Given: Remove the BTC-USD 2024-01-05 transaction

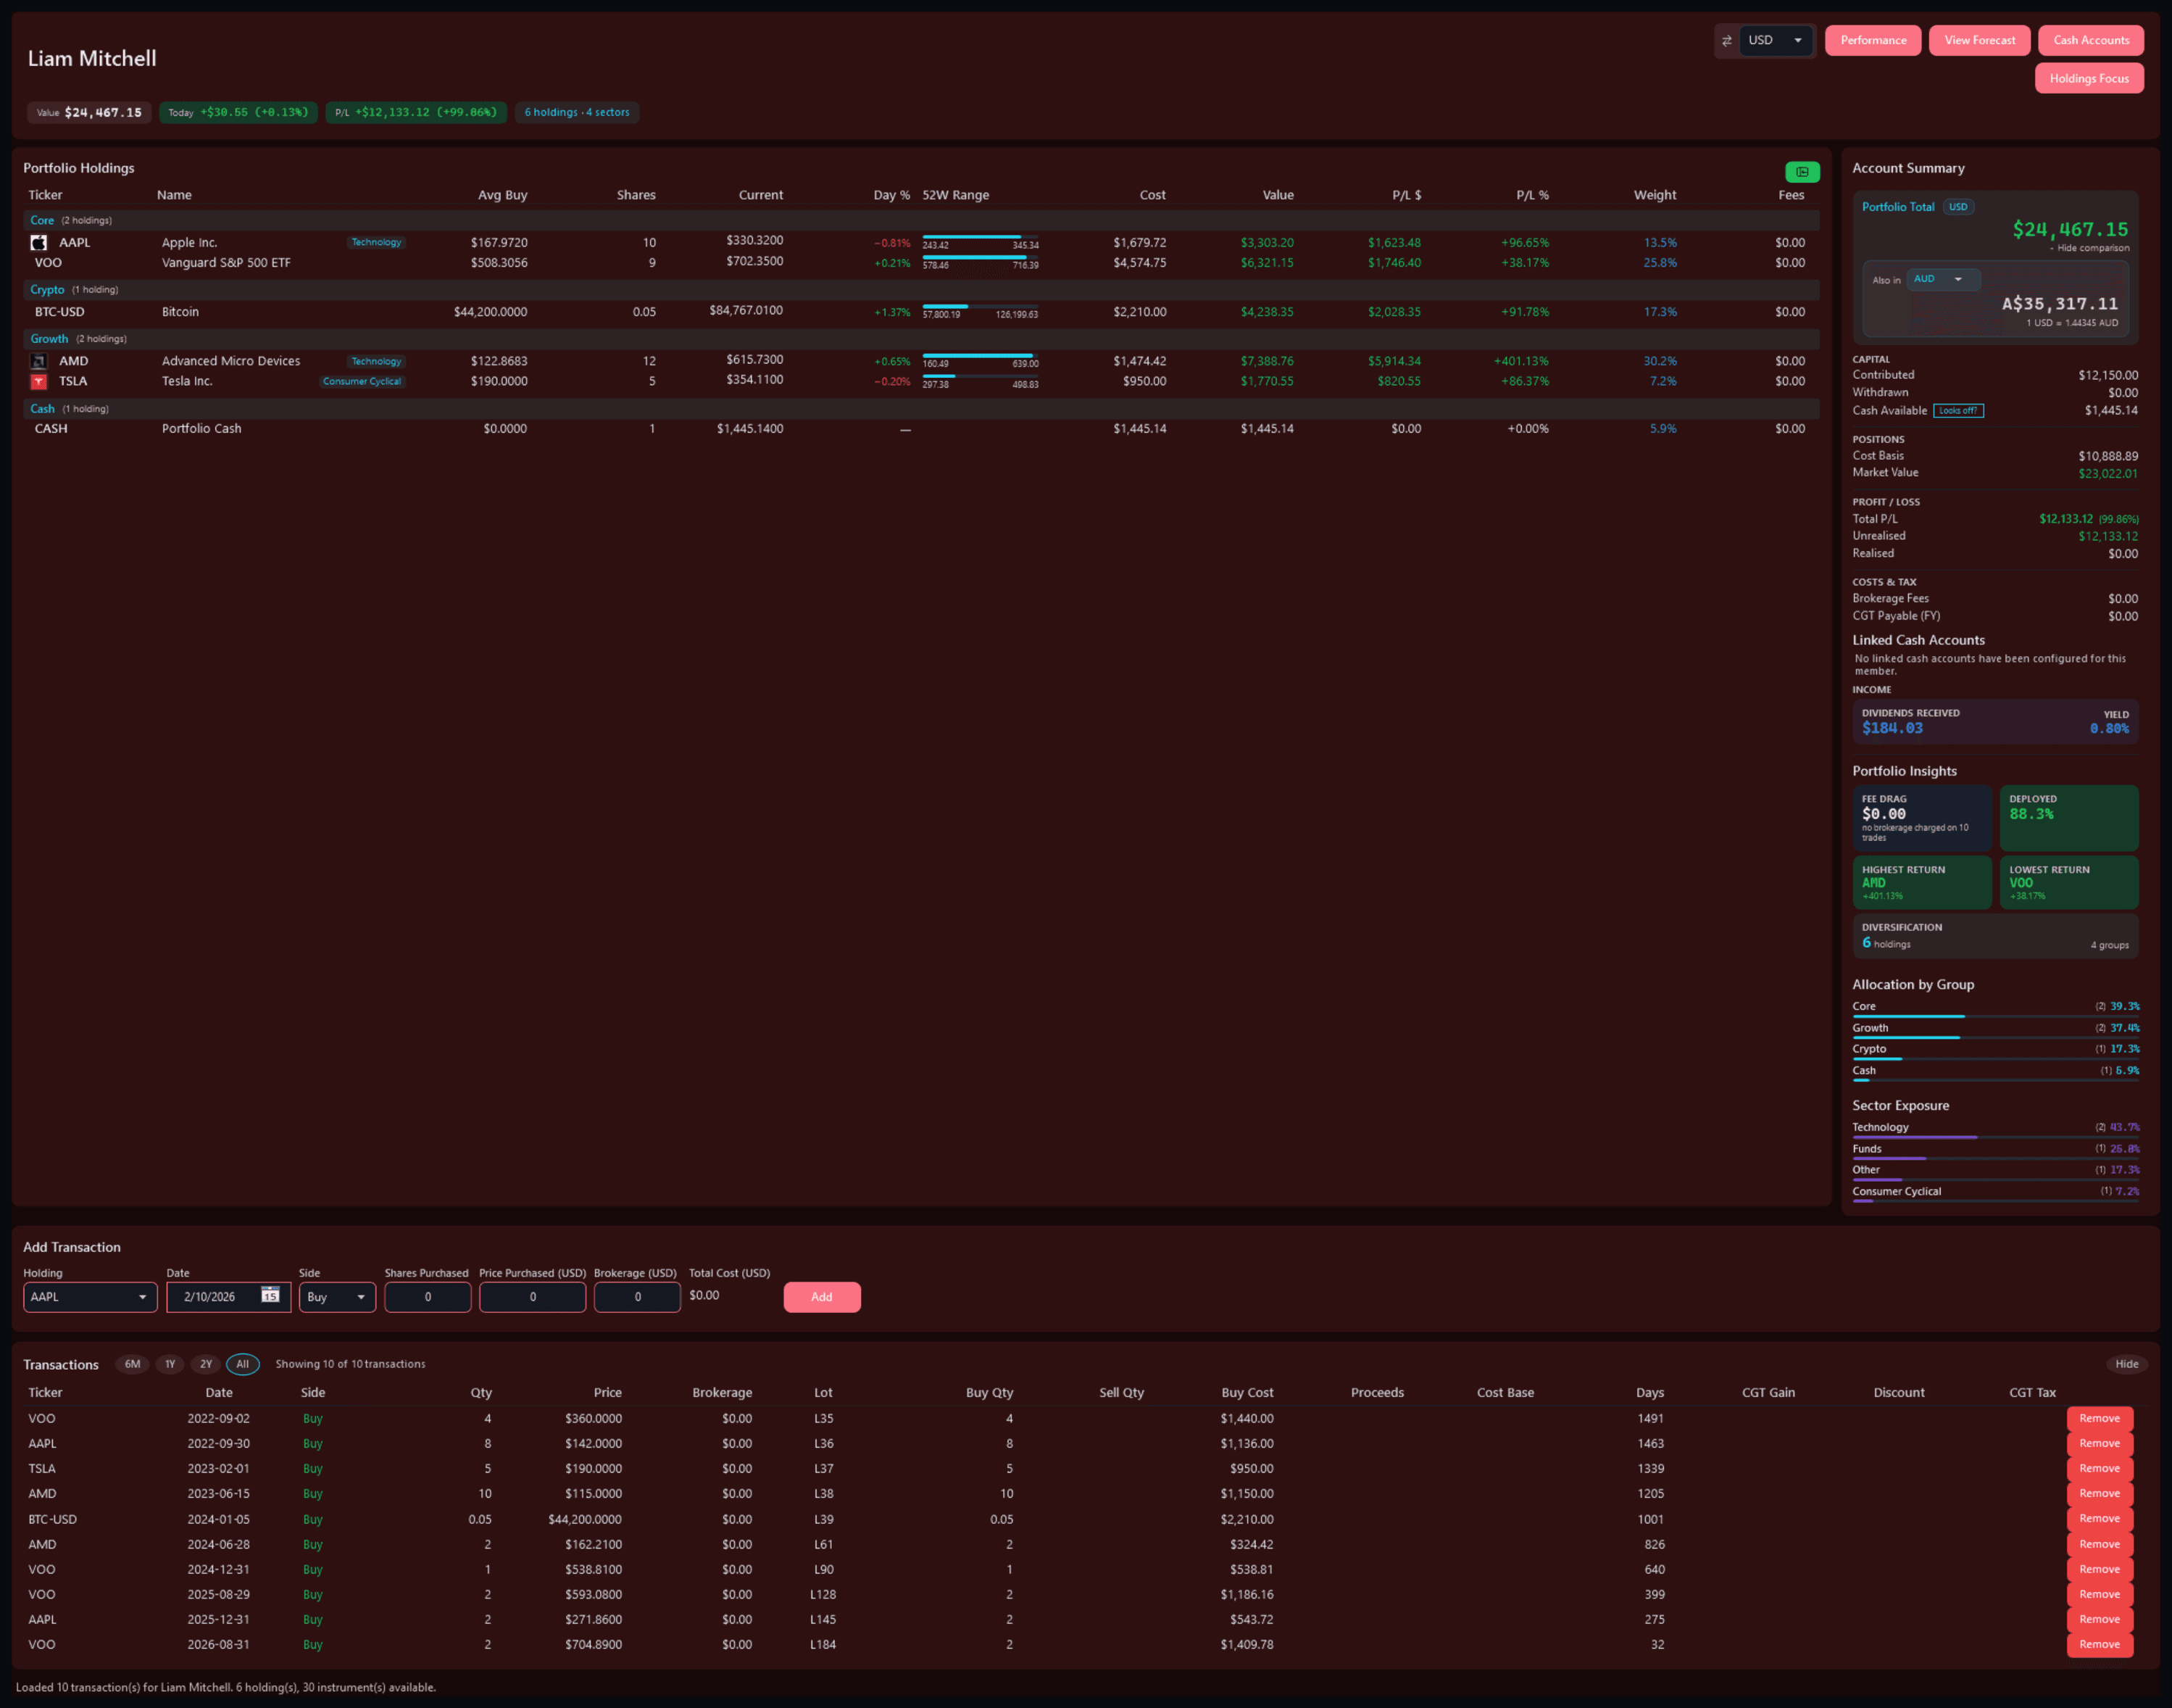Looking at the screenshot, I should (x=2099, y=1519).
